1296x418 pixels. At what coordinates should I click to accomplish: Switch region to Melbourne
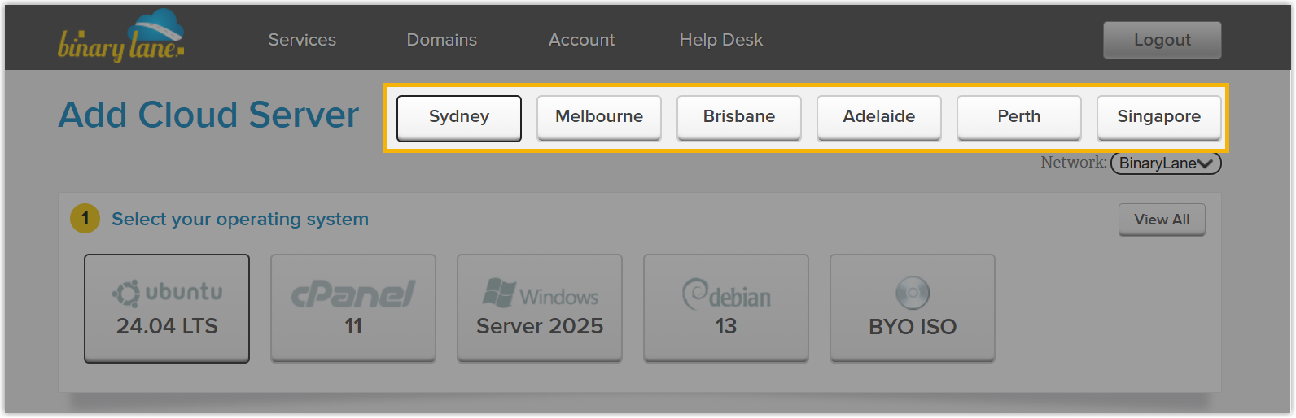599,118
